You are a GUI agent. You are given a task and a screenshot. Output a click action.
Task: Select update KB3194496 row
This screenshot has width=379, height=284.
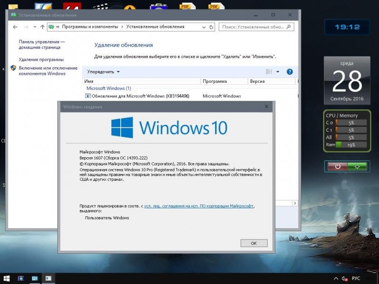click(x=191, y=96)
